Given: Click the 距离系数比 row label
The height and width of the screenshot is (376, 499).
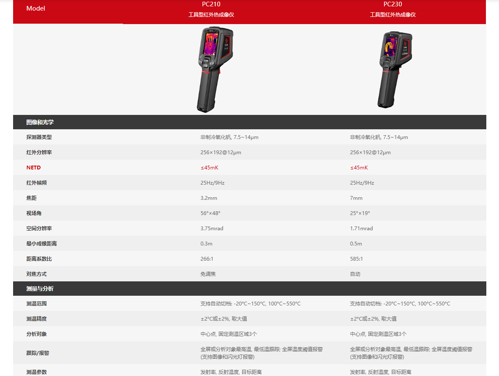Looking at the screenshot, I should 39,259.
